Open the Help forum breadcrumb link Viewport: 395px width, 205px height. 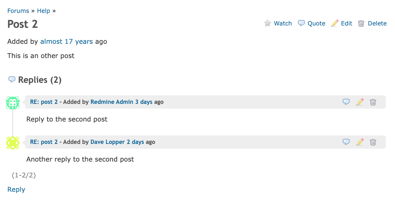43,11
